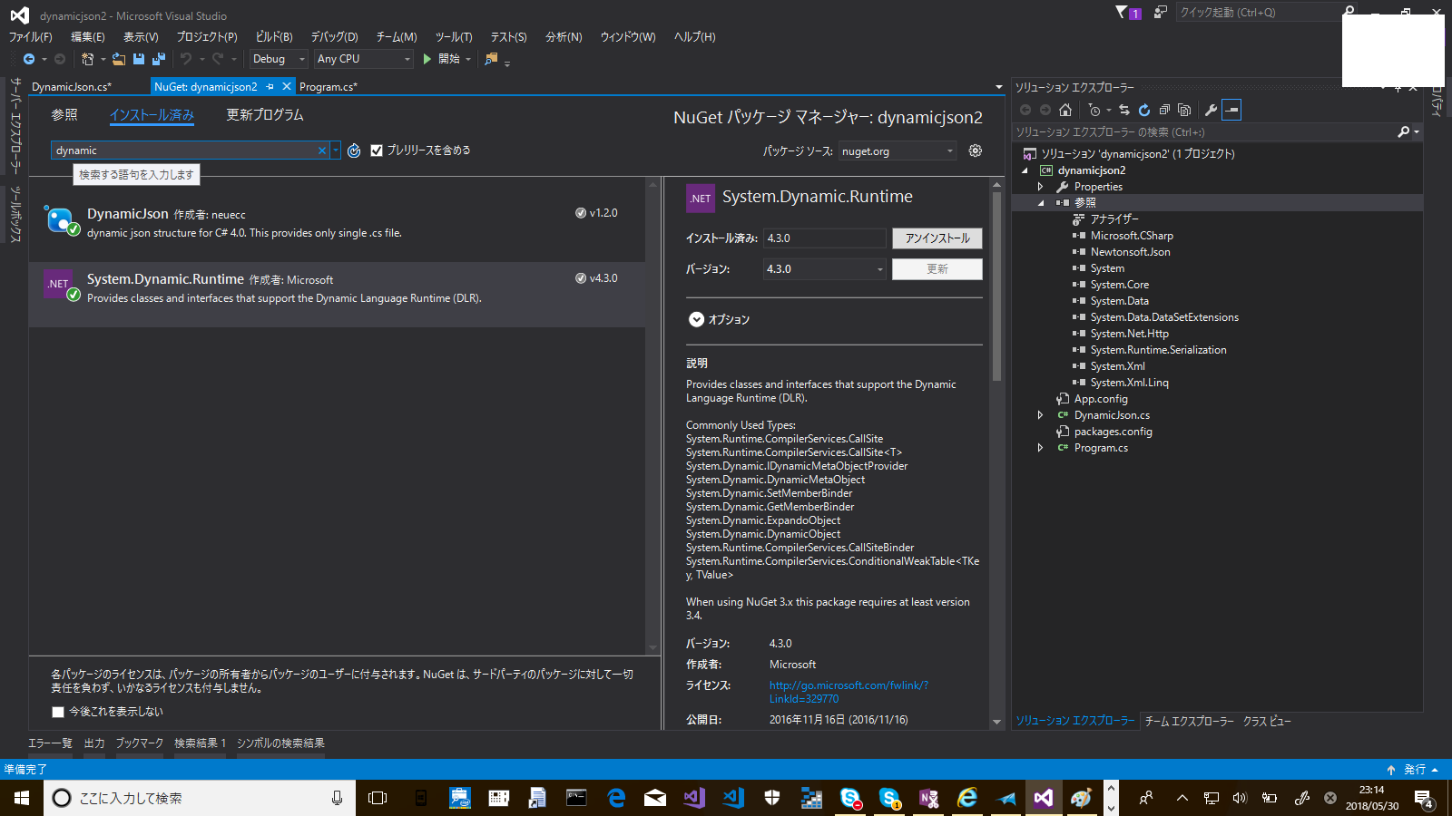1452x816 pixels.
Task: Click the feedback icon in the title bar
Action: click(x=1160, y=12)
